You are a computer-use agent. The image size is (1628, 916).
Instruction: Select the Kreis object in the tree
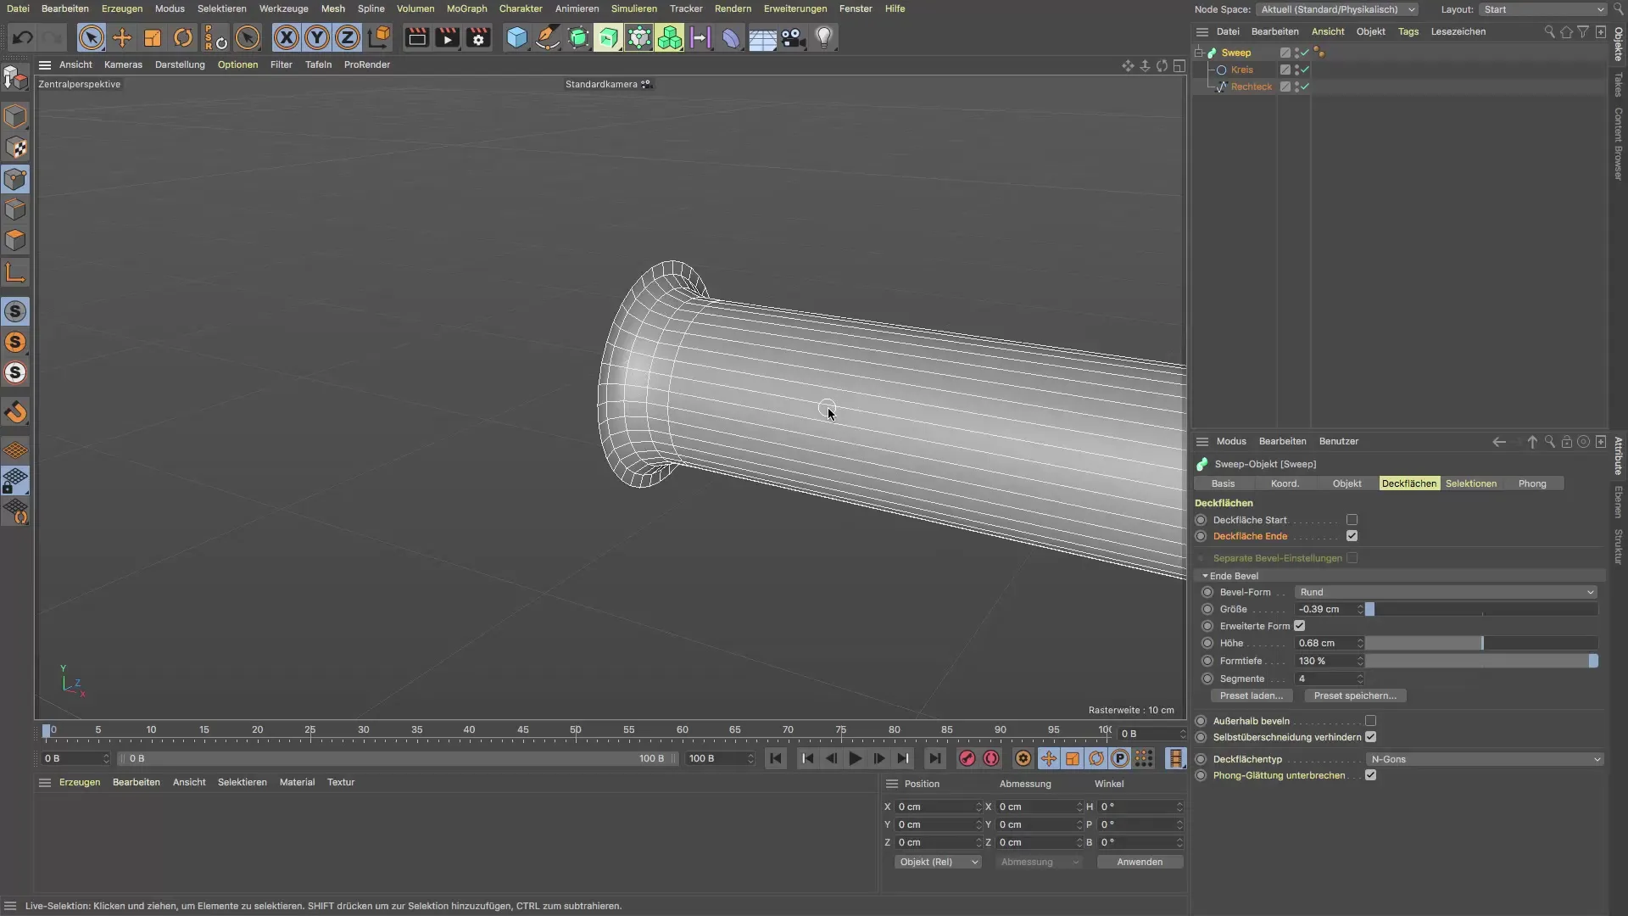[x=1241, y=70]
